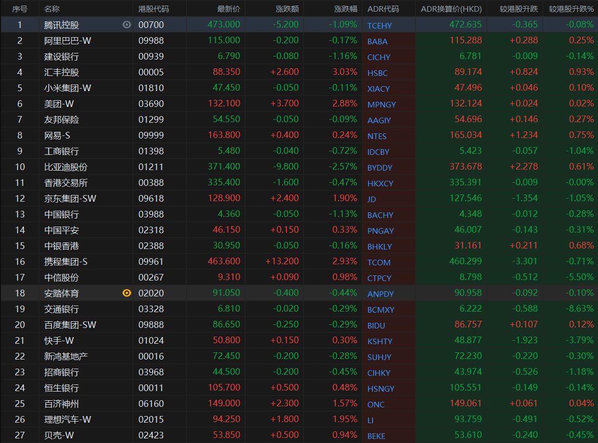The width and height of the screenshot is (598, 443).
Task: Open BHKLY ADR code link
Action: coord(380,246)
